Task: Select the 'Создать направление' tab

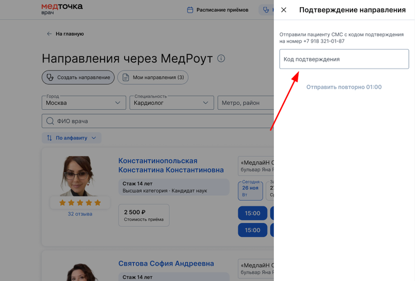Action: [x=78, y=77]
